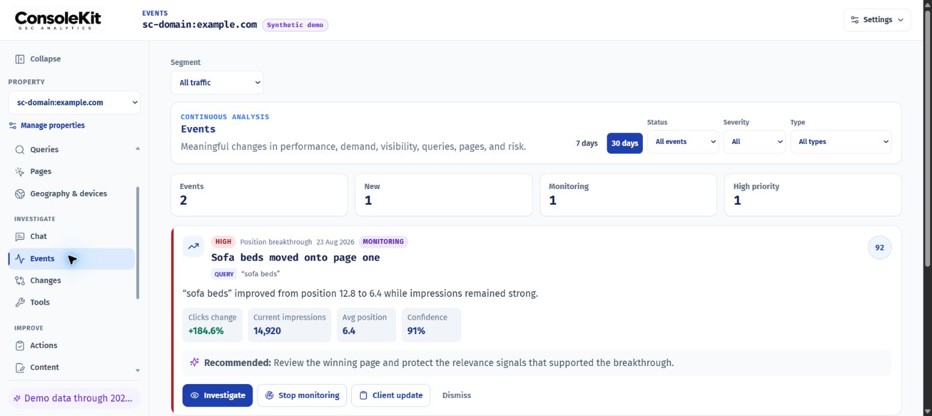The height and width of the screenshot is (416, 932).
Task: Select the 30 days range
Action: tap(625, 143)
